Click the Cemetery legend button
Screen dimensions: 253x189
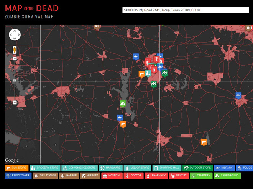[201, 176]
